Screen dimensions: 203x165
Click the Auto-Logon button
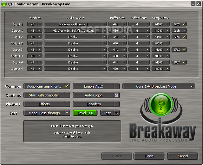click(96, 95)
